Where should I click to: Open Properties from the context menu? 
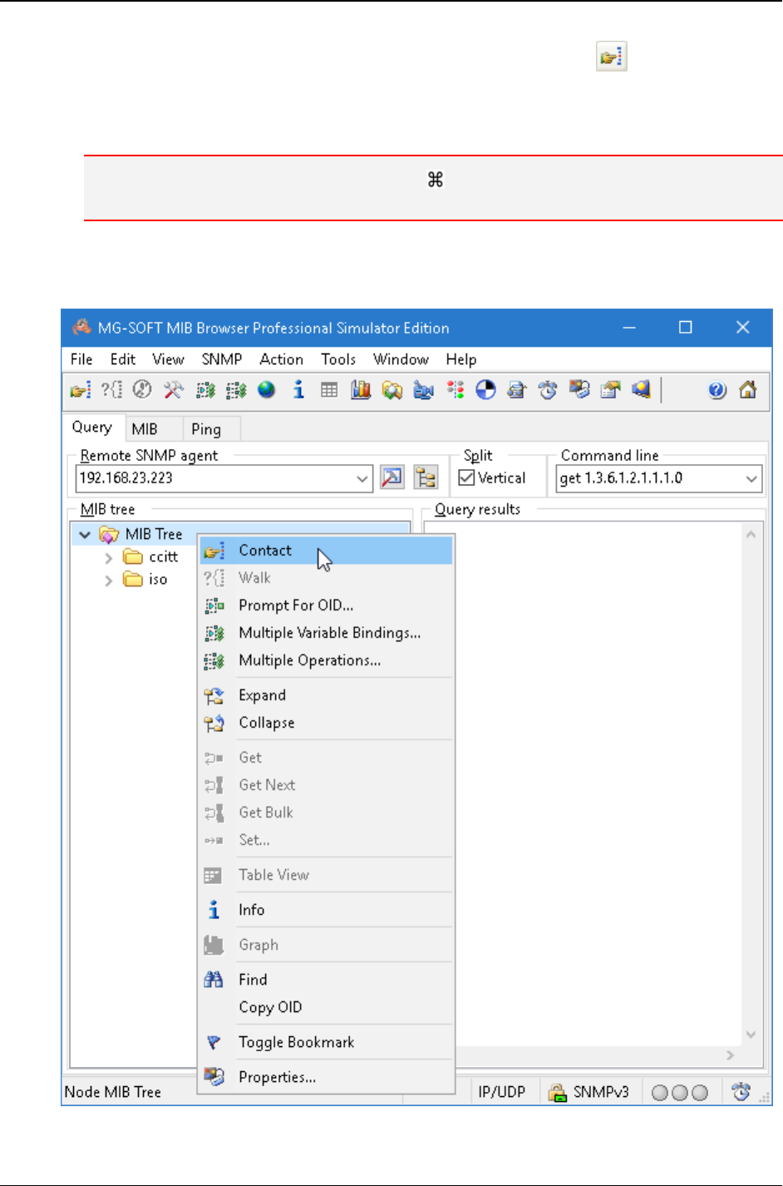(x=326, y=1077)
